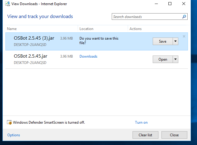Click the Location column header
197x145 pixels.
pos(86,29)
